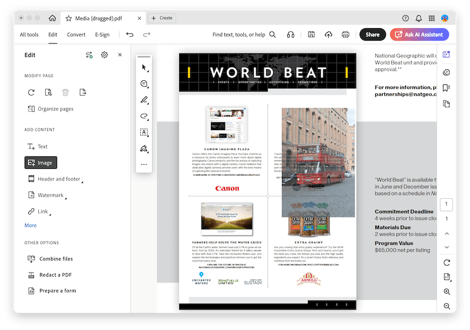The height and width of the screenshot is (330, 470).
Task: Rotate view icon in the right rail
Action: tap(446, 263)
